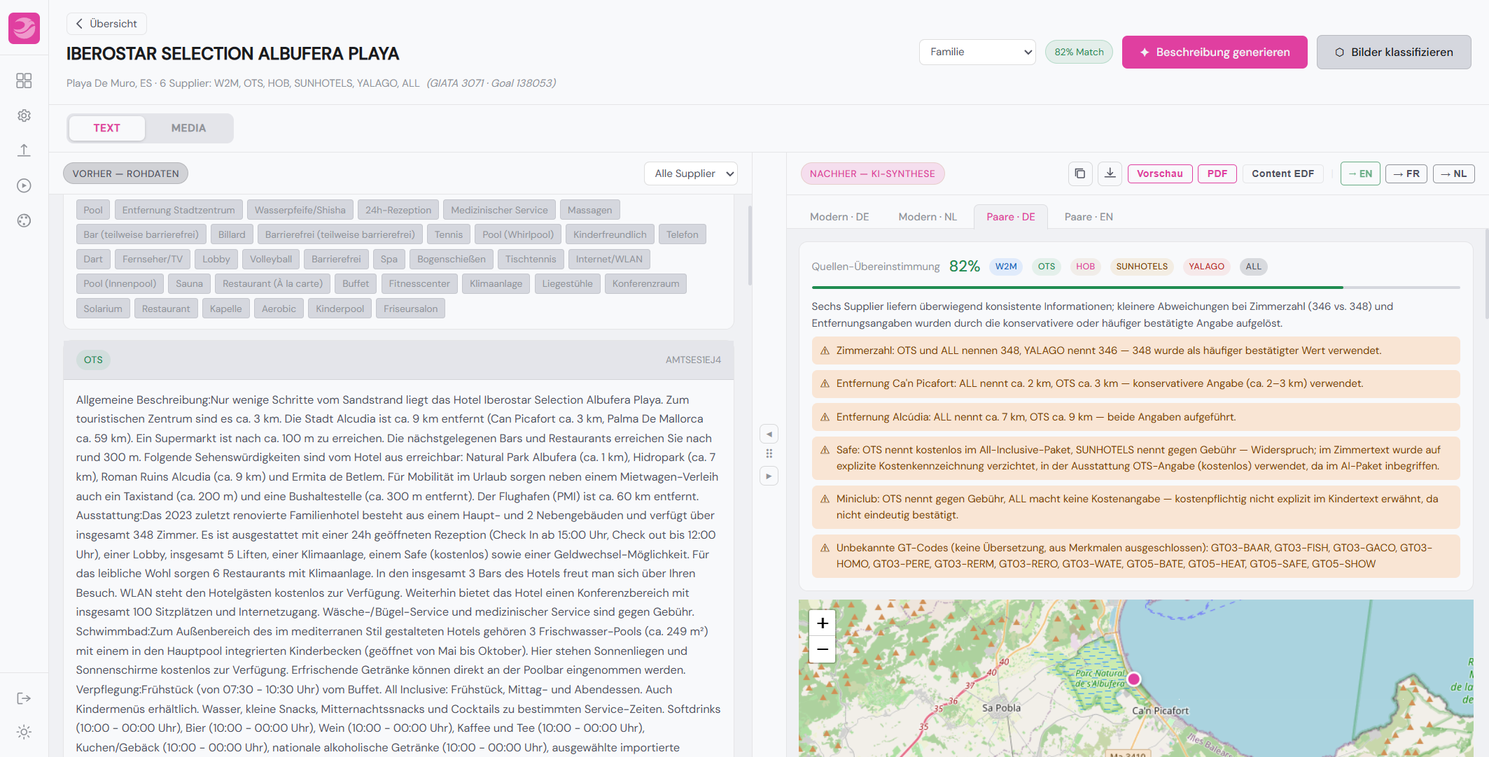The width and height of the screenshot is (1489, 757).
Task: Click the OTS badge in the Quellen-Übereinstimmung row
Action: pyautogui.click(x=1047, y=267)
